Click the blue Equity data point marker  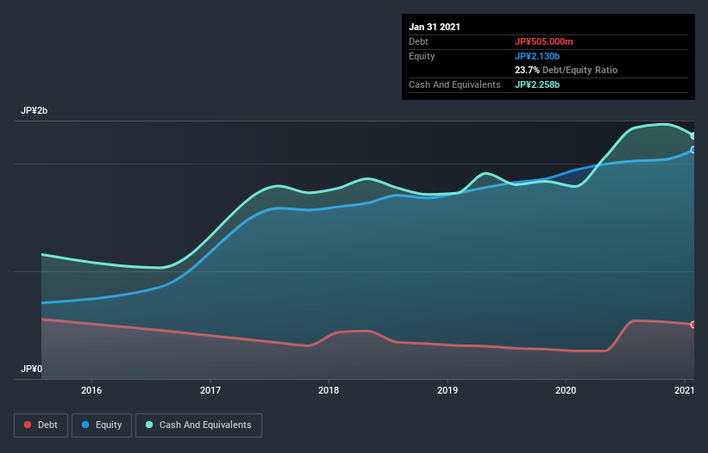coord(693,150)
